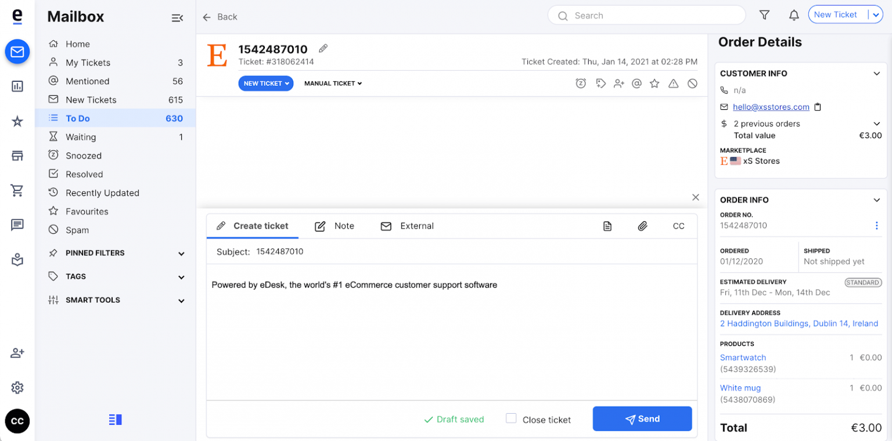892x441 pixels.
Task: Insert a template with the document icon
Action: pyautogui.click(x=607, y=226)
